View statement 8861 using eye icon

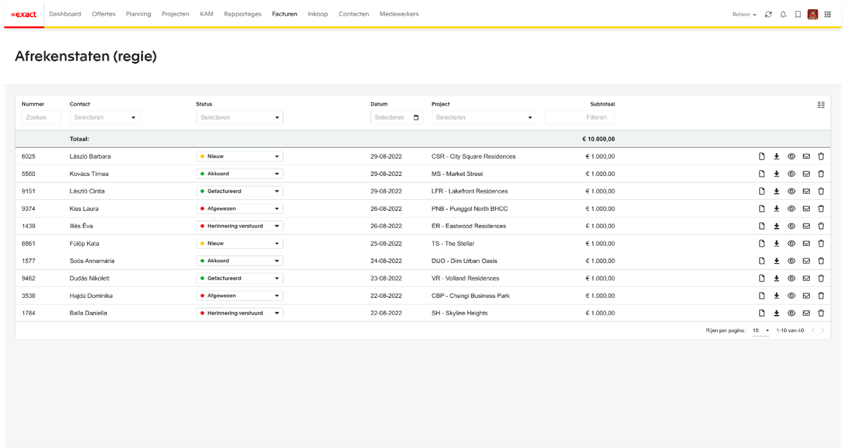[x=791, y=243]
